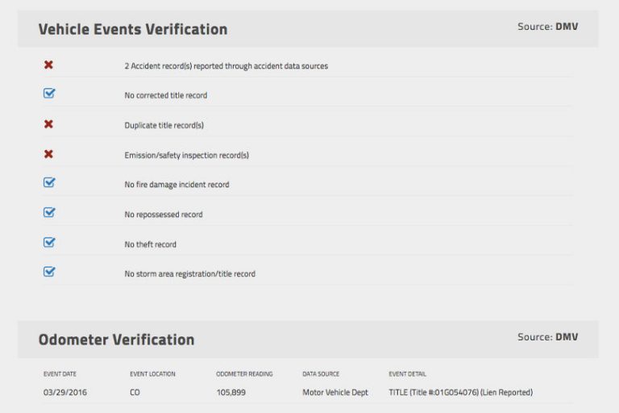Image resolution: width=619 pixels, height=413 pixels.
Task: Click the Event Location column header
Action: coord(152,374)
